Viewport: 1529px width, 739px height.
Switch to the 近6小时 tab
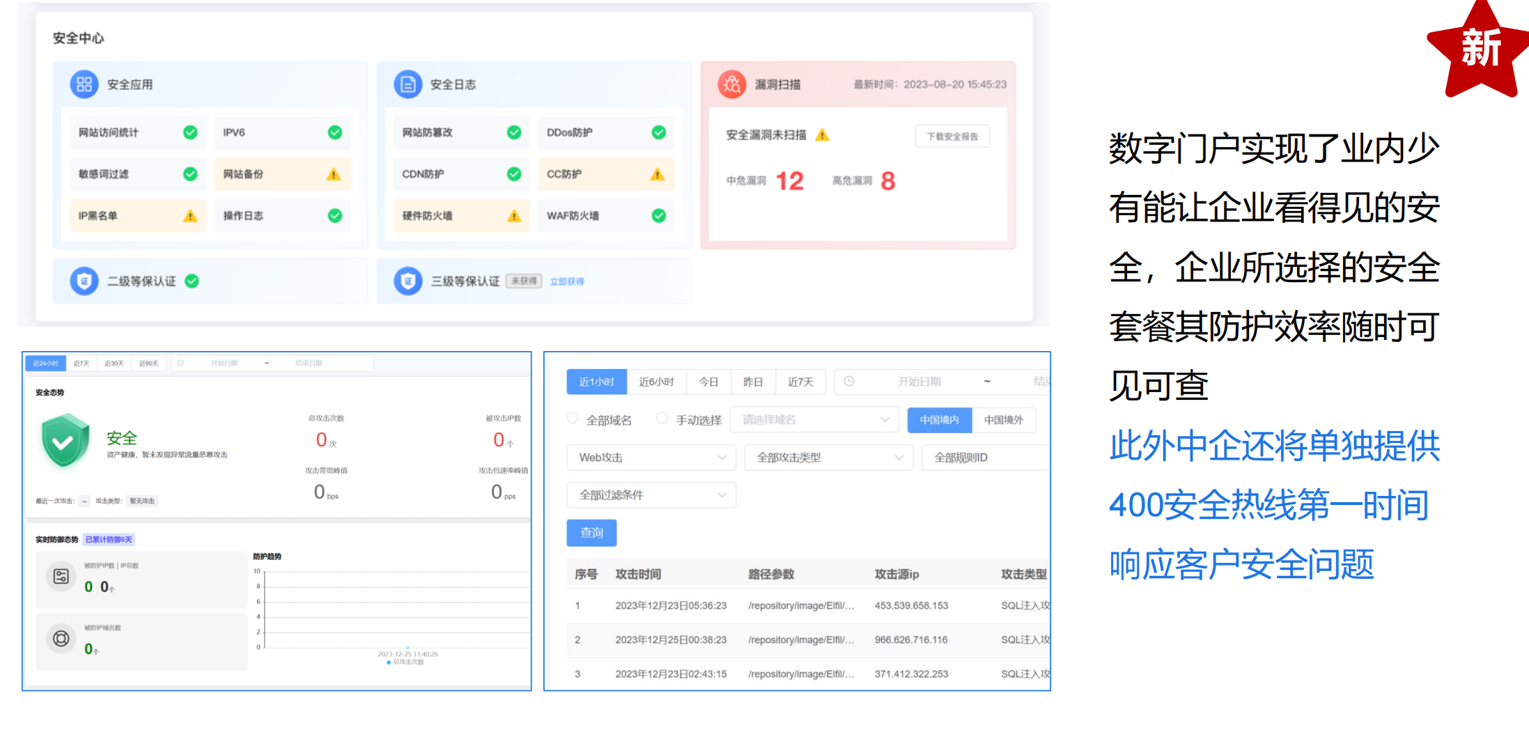(x=656, y=382)
